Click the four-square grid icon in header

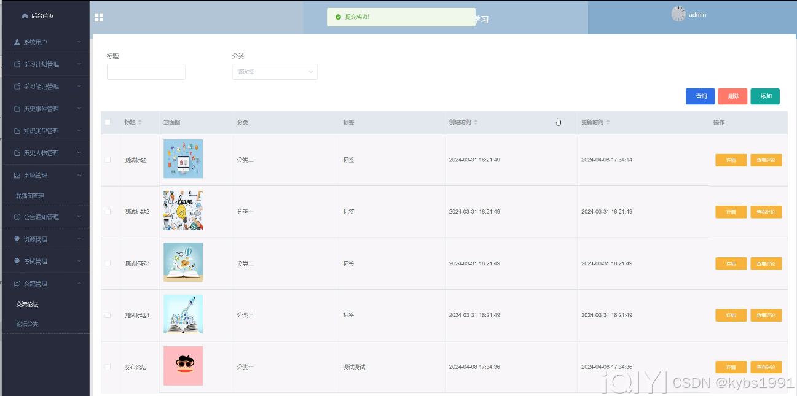click(x=99, y=17)
